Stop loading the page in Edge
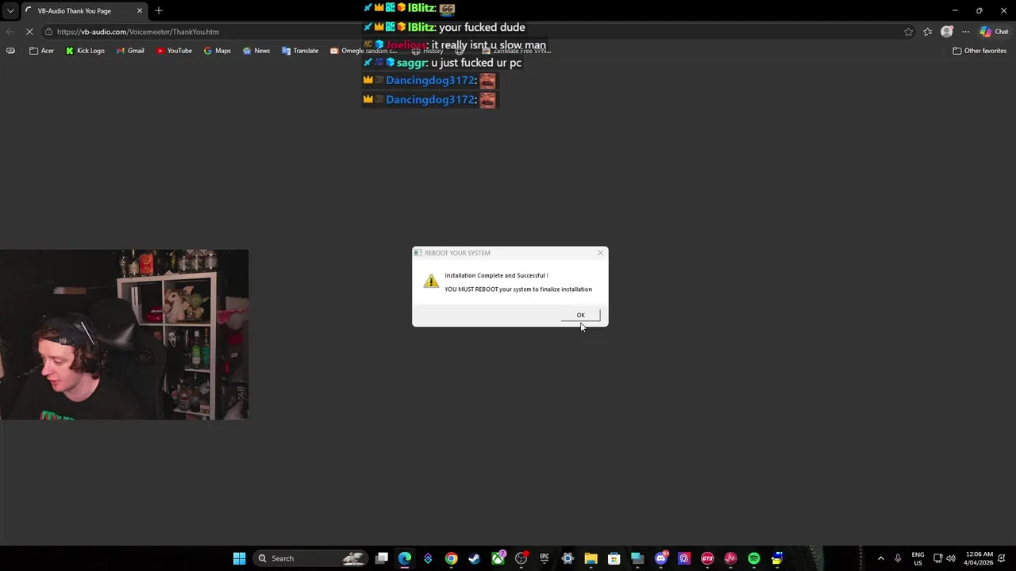 coord(29,32)
